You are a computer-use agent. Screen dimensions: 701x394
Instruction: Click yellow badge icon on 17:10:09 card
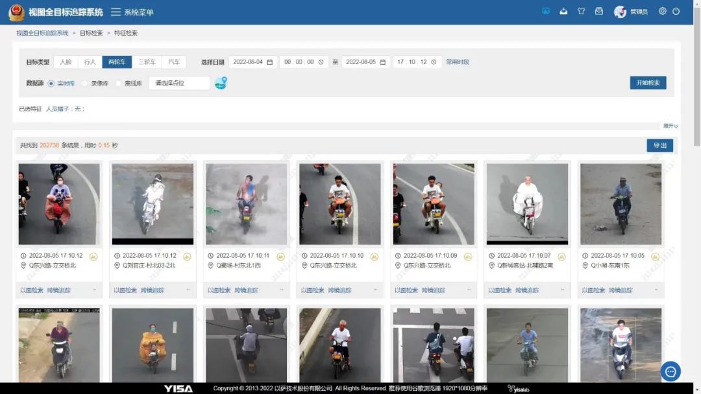pyautogui.click(x=467, y=257)
